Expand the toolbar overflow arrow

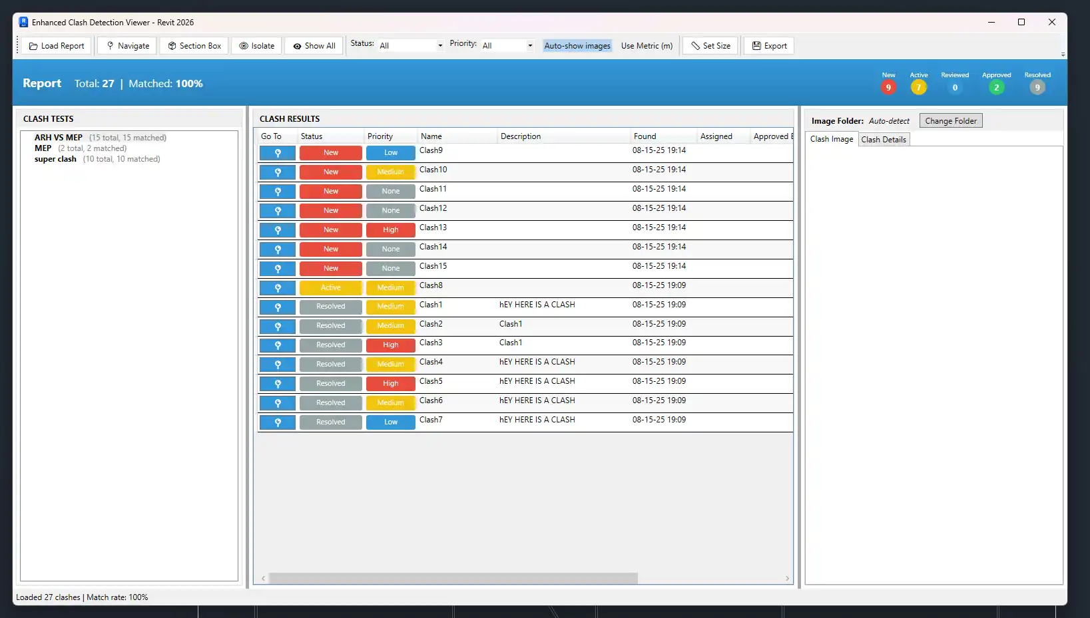point(1063,55)
